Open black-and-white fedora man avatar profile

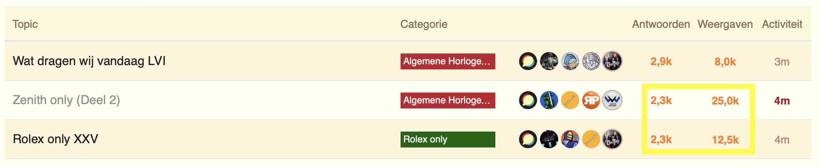click(549, 61)
